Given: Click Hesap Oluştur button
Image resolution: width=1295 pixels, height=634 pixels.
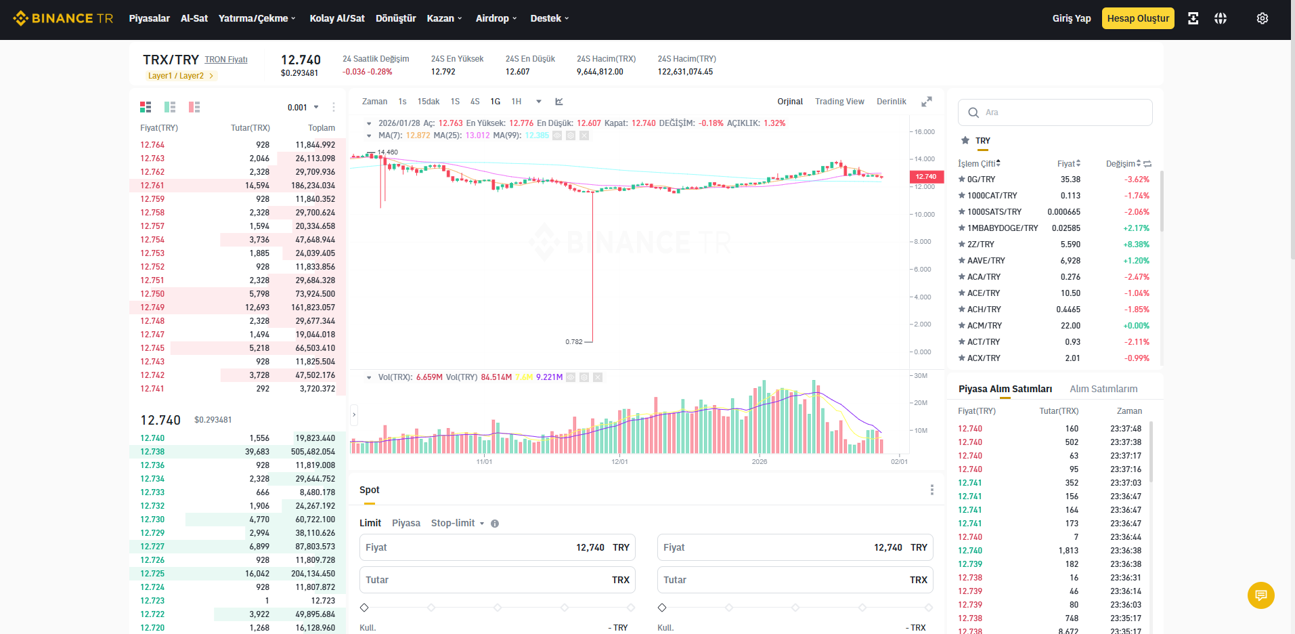Looking at the screenshot, I should [1138, 18].
